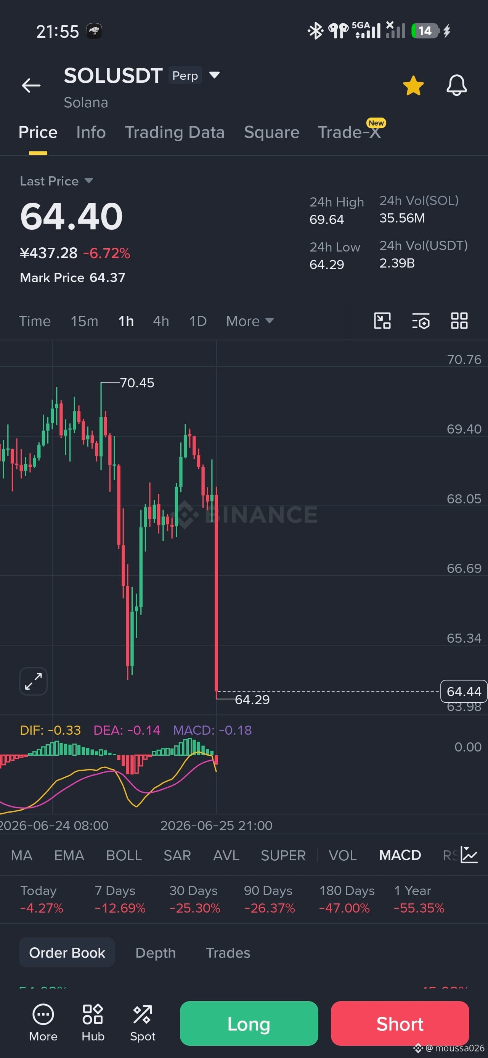Tap the green Long button
This screenshot has height=1058, width=488.
tap(249, 1024)
